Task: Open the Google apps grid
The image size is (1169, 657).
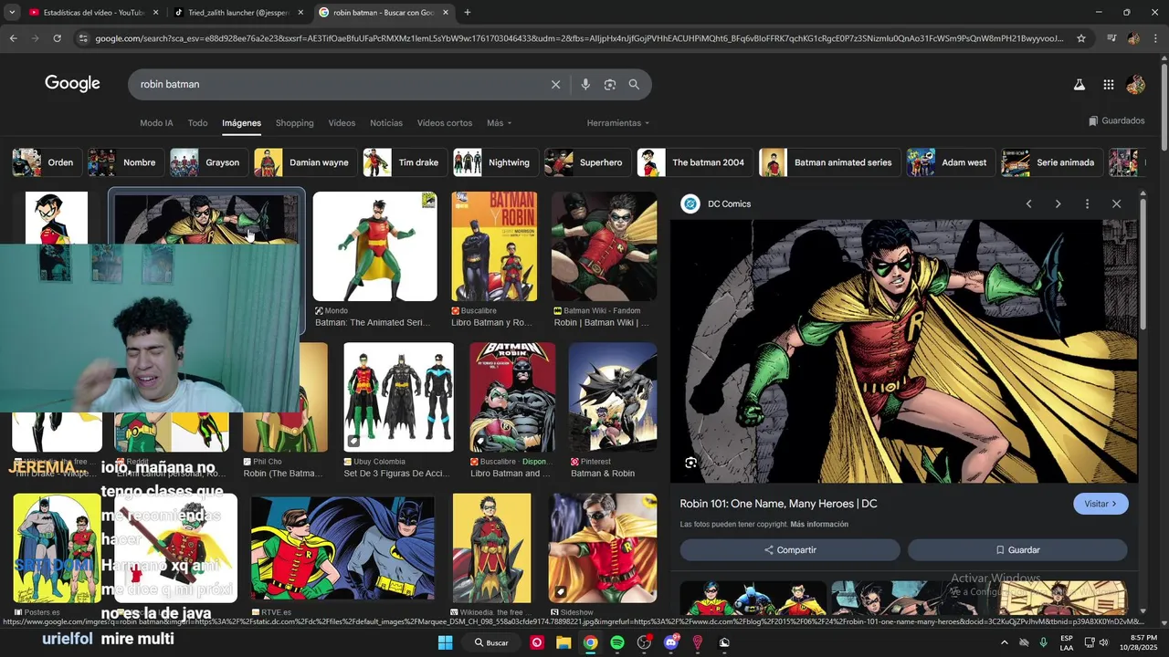Action: [1108, 85]
